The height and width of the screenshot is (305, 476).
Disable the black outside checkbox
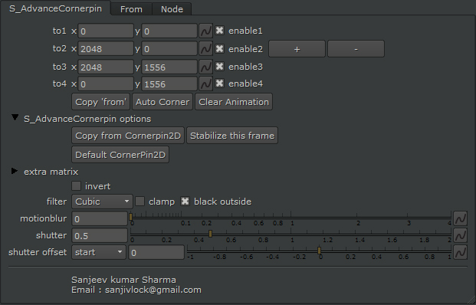(185, 202)
